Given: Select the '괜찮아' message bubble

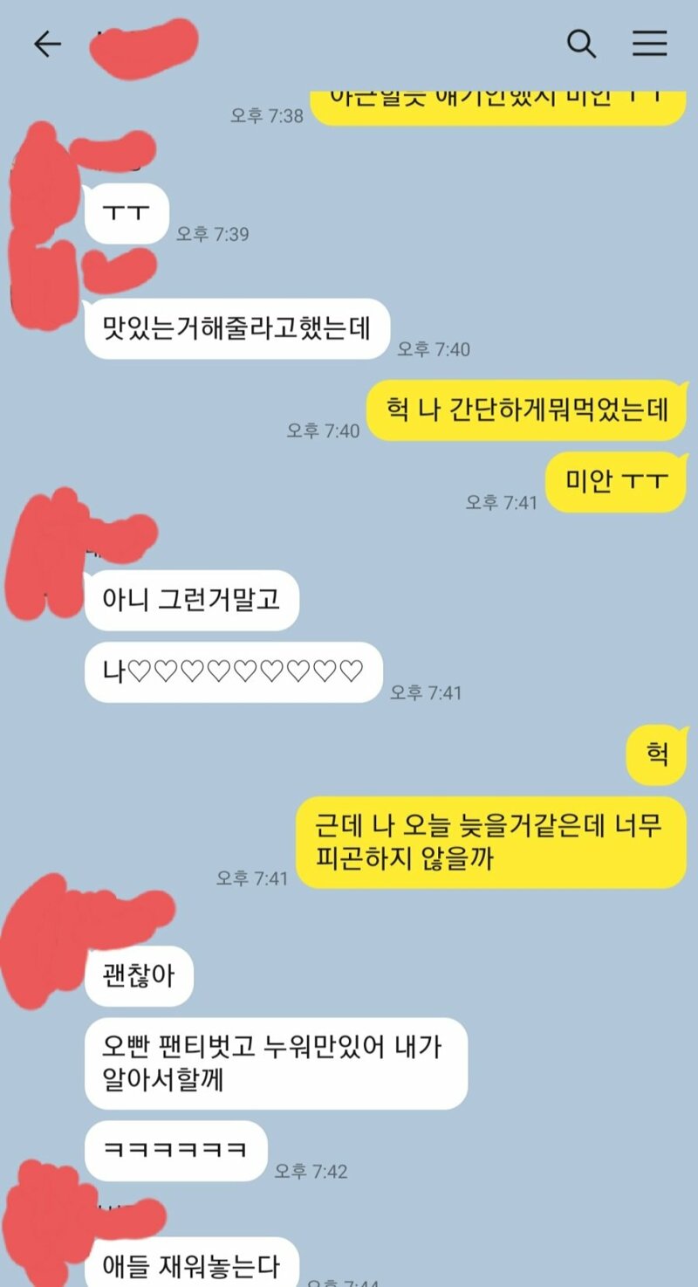Looking at the screenshot, I should 139,976.
